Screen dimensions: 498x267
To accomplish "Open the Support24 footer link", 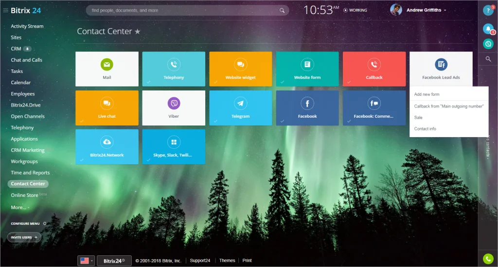I will pos(199,261).
